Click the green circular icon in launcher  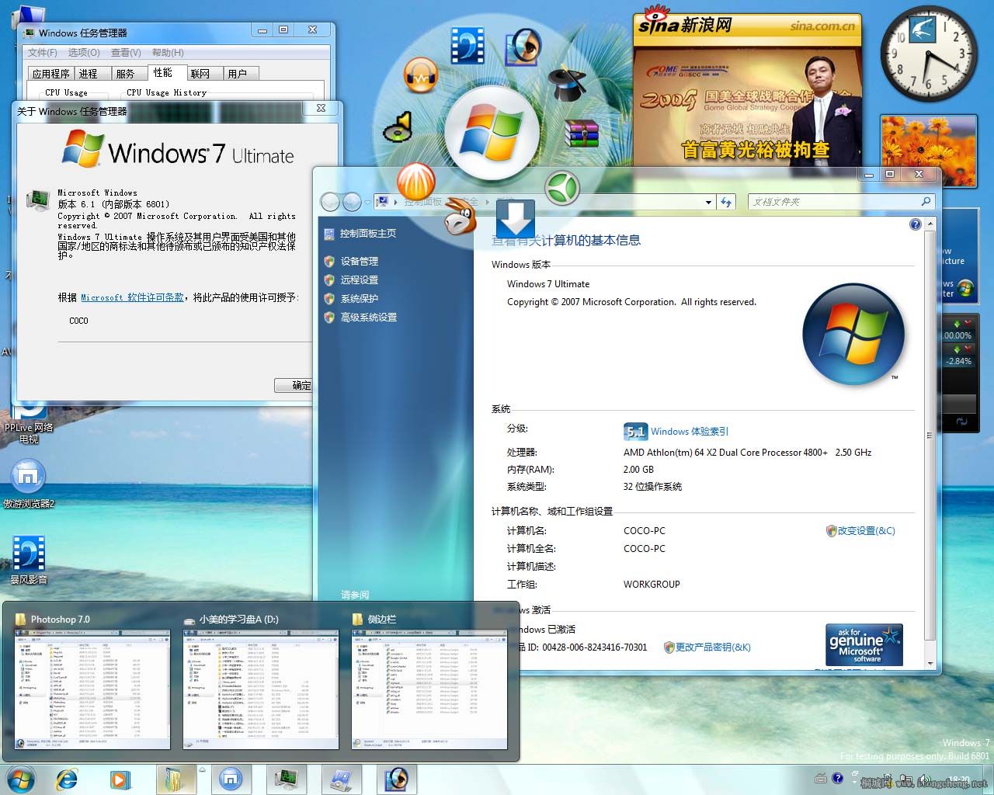pyautogui.click(x=561, y=189)
